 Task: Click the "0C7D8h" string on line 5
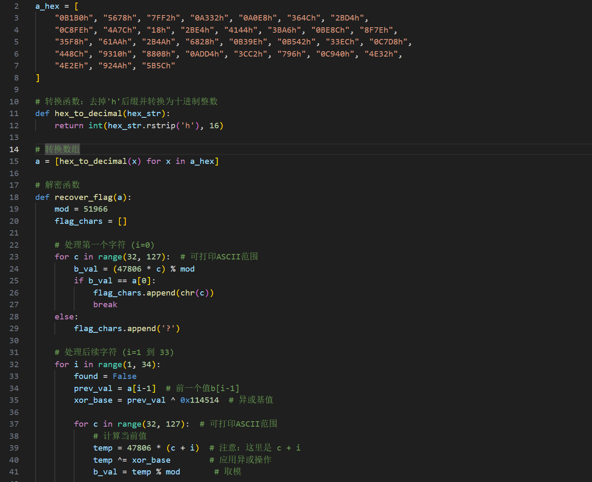point(388,42)
